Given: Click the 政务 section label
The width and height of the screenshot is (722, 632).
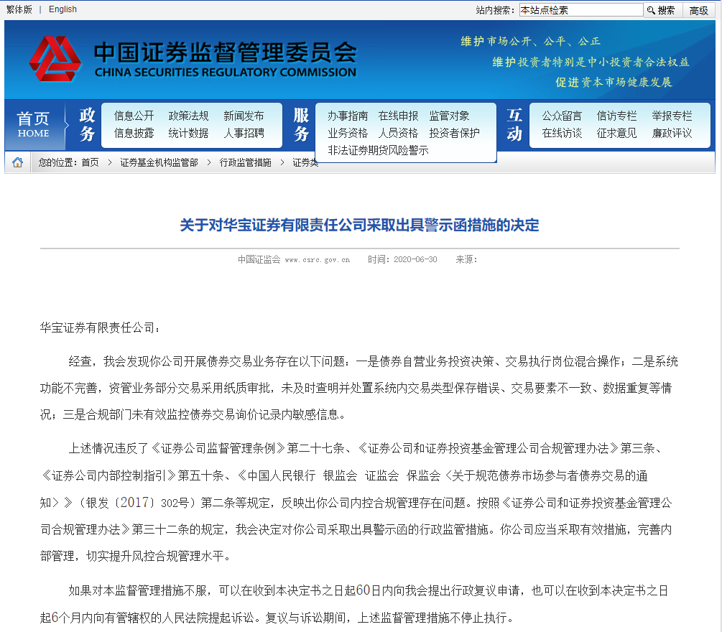Looking at the screenshot, I should (x=88, y=124).
